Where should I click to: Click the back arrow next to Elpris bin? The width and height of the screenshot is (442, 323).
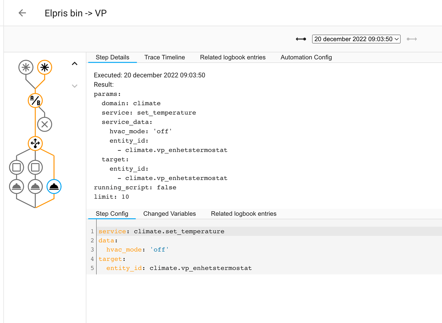pos(22,13)
